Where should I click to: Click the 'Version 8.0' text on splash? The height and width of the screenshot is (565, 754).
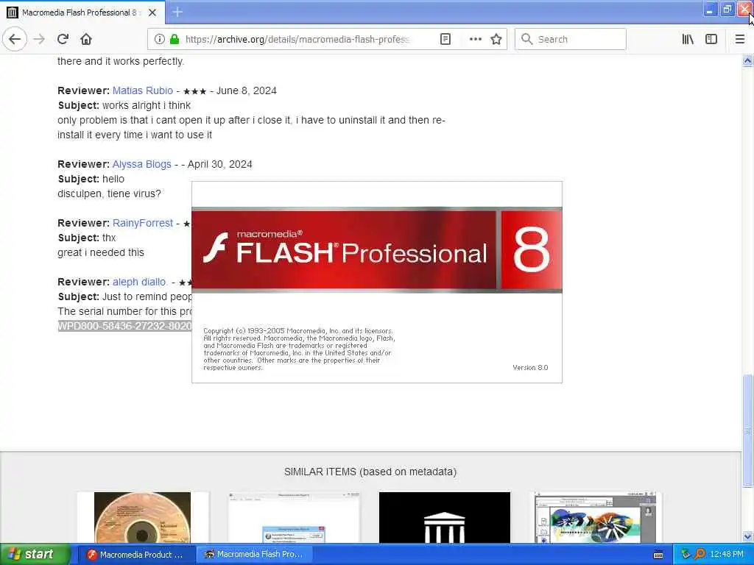530,368
